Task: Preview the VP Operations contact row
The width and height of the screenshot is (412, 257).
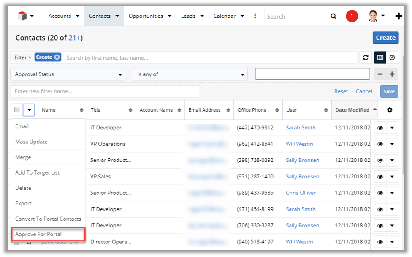Action: pos(380,144)
